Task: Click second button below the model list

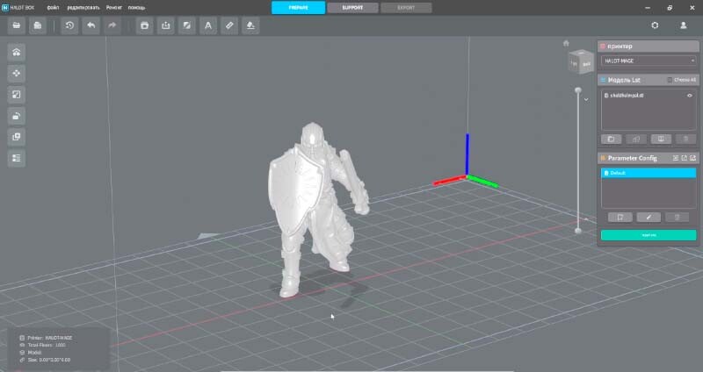Action: pyautogui.click(x=635, y=139)
